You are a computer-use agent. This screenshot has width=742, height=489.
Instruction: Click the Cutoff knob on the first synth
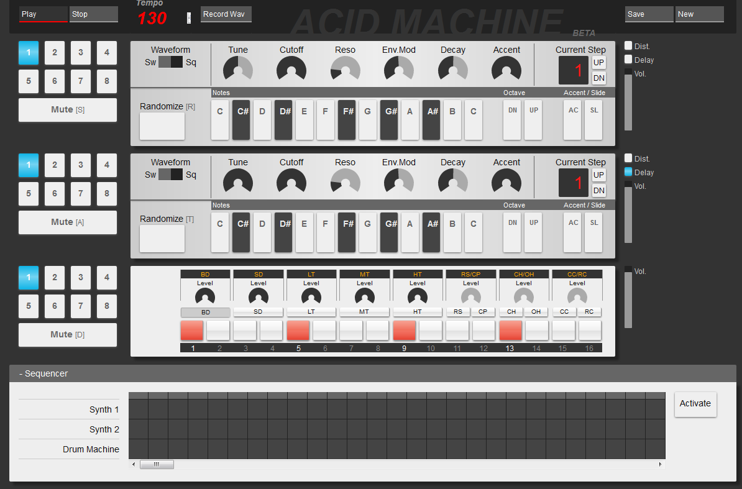coord(291,68)
